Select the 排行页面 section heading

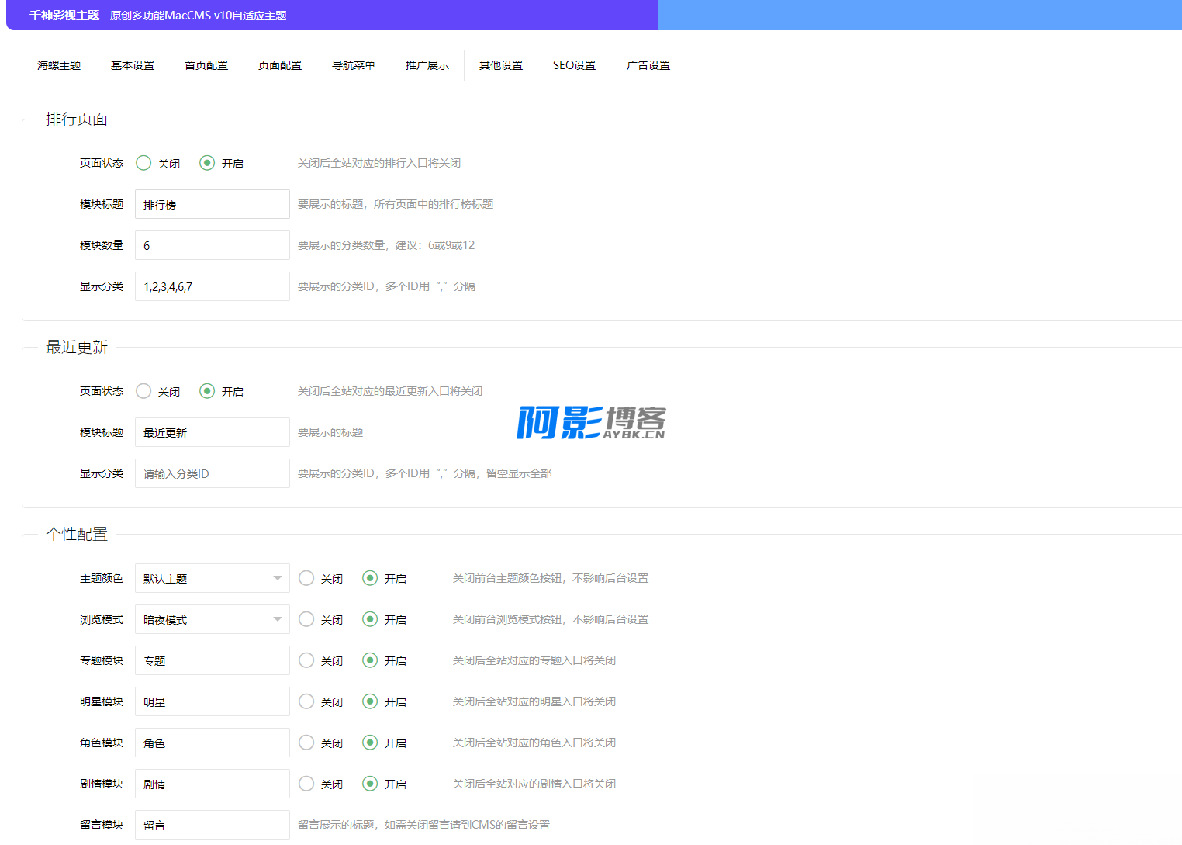pos(77,119)
